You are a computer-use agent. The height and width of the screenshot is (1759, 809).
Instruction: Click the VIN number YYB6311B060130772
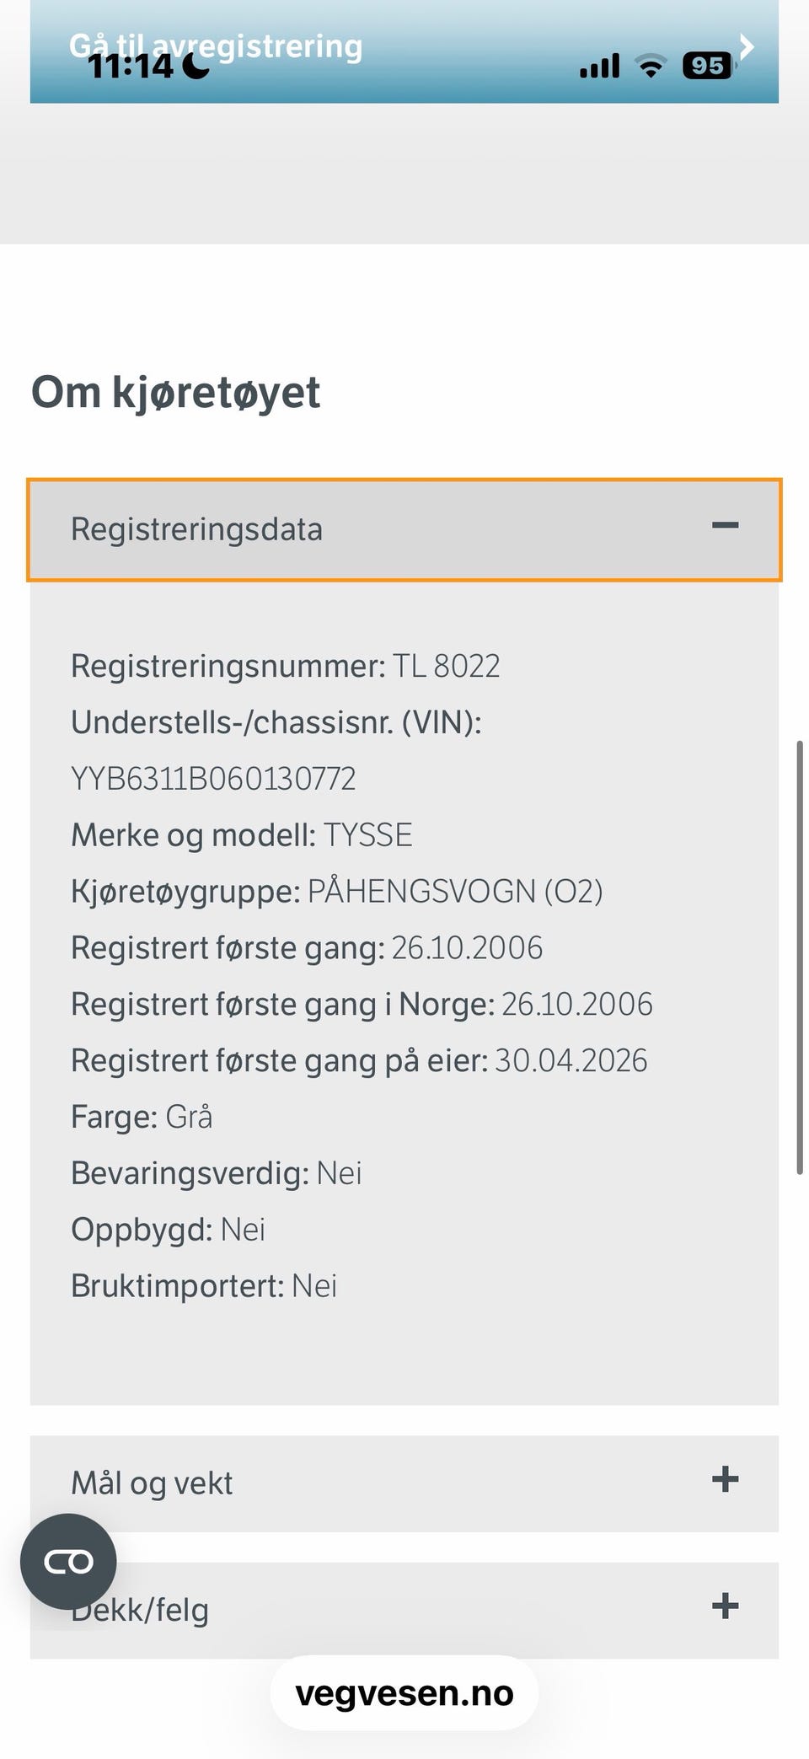pyautogui.click(x=213, y=779)
